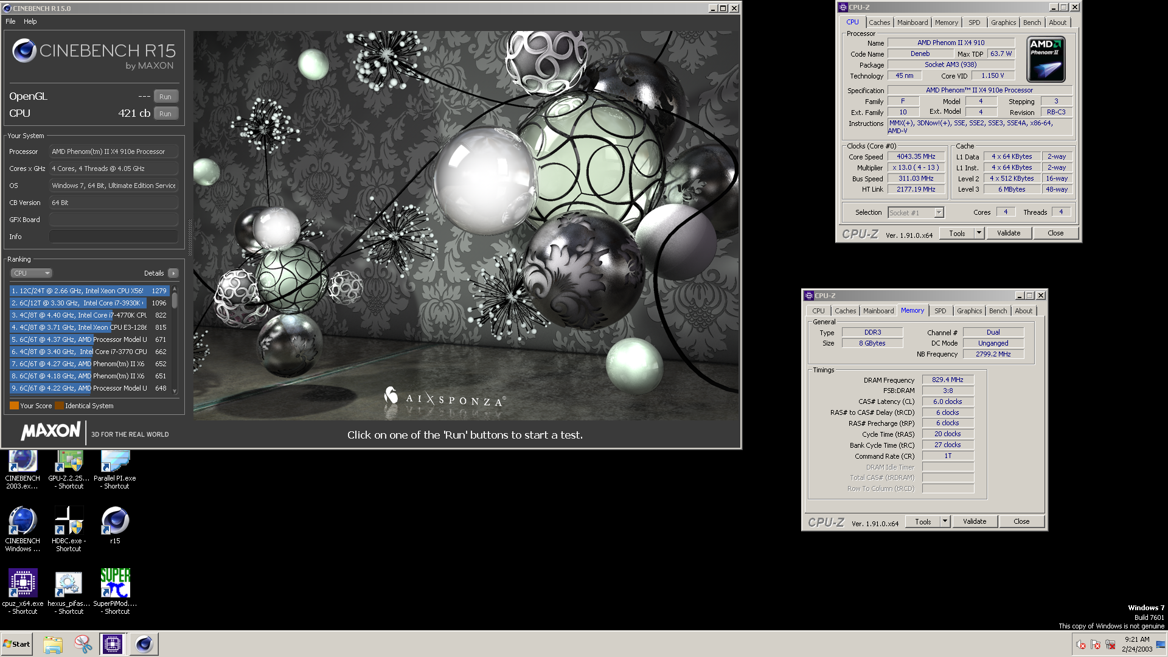The width and height of the screenshot is (1168, 657).
Task: Open the HDBC.exe shortcut icon
Action: click(69, 529)
